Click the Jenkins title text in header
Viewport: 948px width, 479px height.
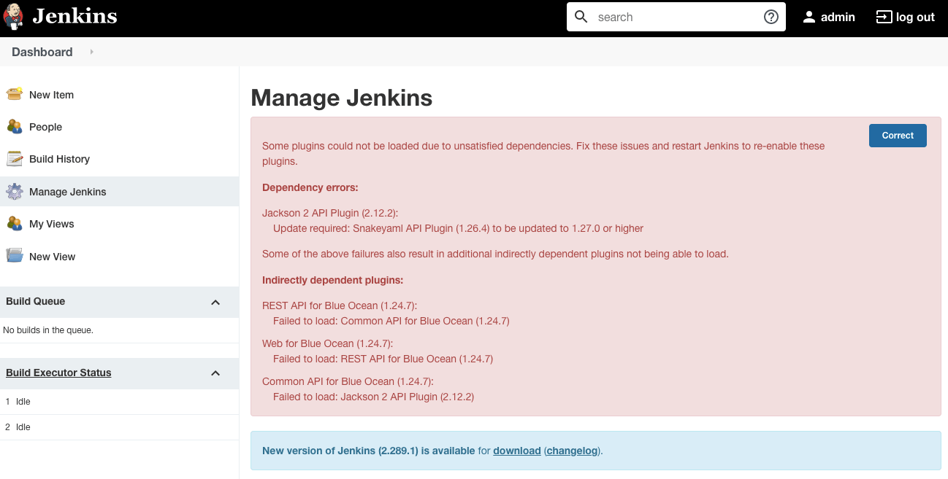click(74, 16)
